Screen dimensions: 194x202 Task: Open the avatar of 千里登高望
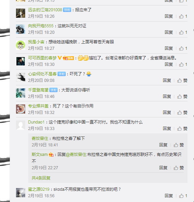[20, 93]
